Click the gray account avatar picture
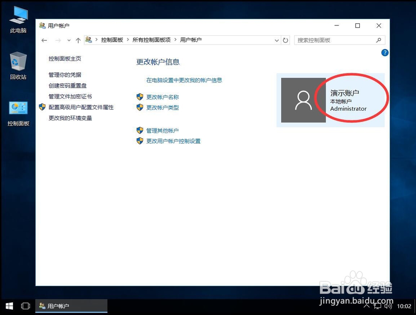Screen dimensions: 416x315 pyautogui.click(x=303, y=100)
